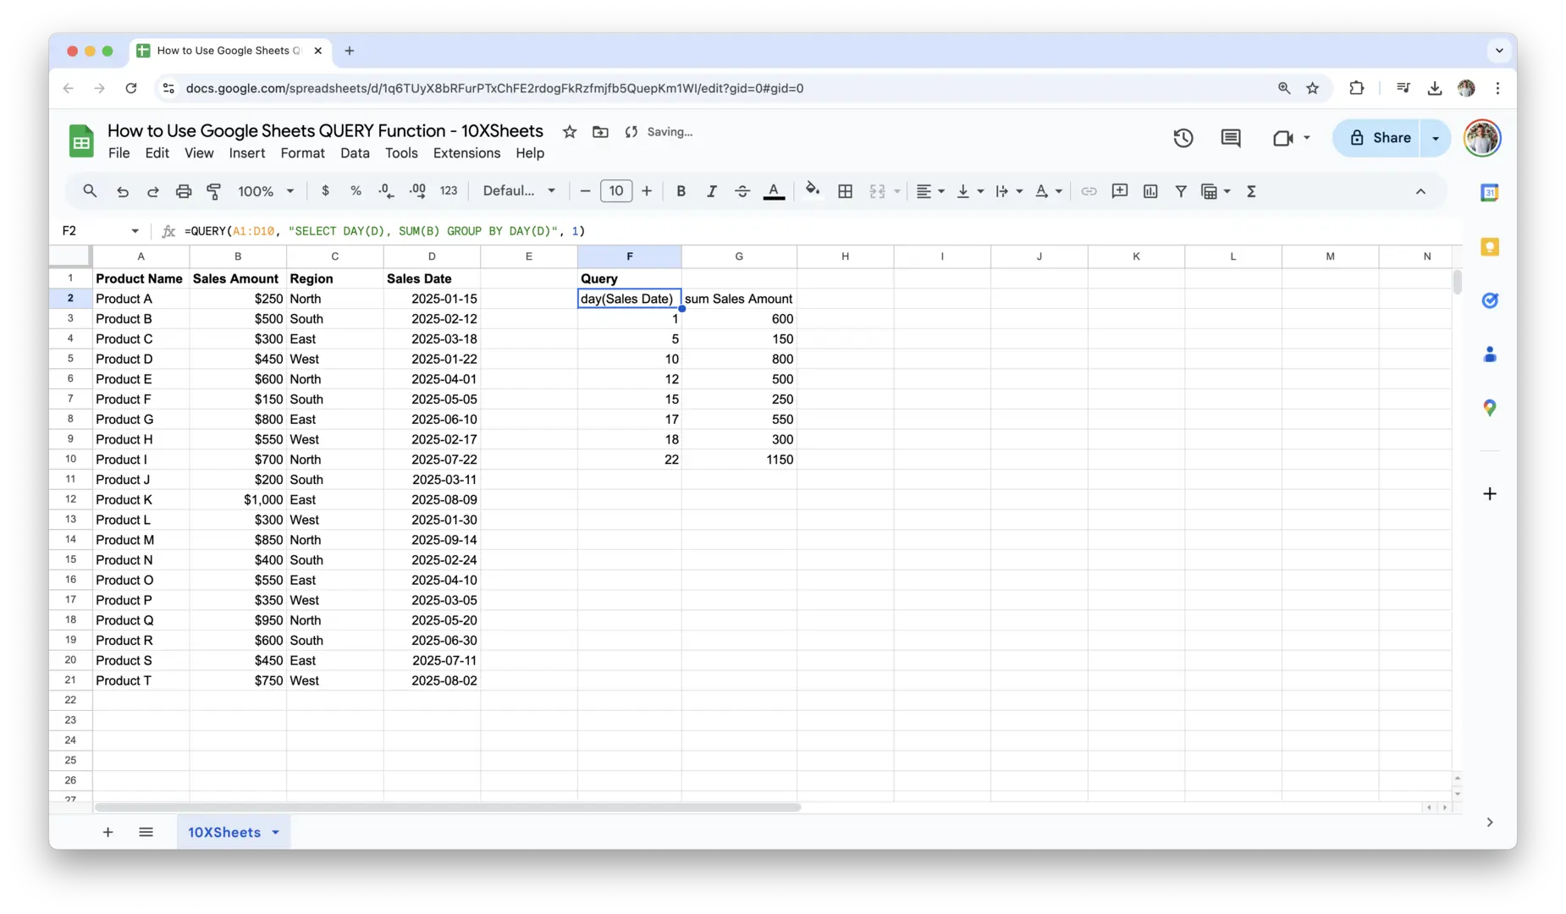Open the Name box dropdown
The image size is (1566, 914).
135,231
